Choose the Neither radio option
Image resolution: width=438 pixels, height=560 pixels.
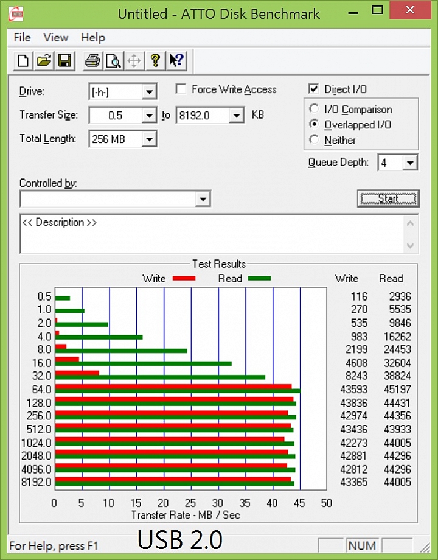314,139
